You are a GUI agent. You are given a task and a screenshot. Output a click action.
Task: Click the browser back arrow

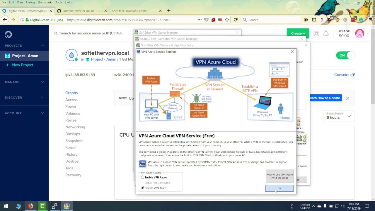click(x=5, y=20)
